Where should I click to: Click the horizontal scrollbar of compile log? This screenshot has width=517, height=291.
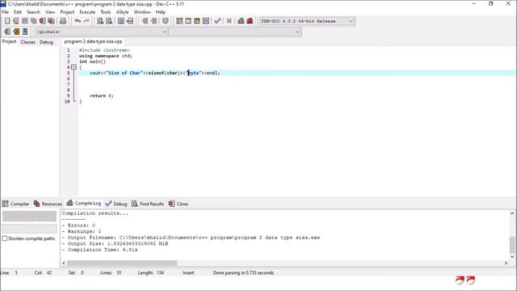tap(122, 263)
